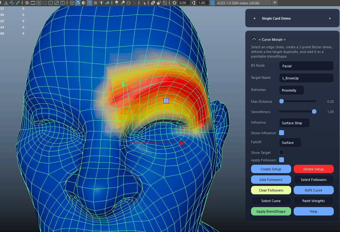The width and height of the screenshot is (340, 232).
Task: Toggle X-ray display icon
Action: coord(153,3)
